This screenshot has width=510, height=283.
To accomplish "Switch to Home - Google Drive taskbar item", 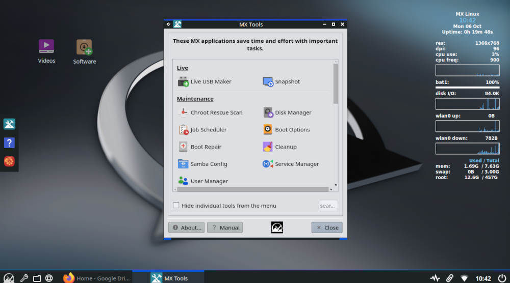I will click(x=97, y=278).
